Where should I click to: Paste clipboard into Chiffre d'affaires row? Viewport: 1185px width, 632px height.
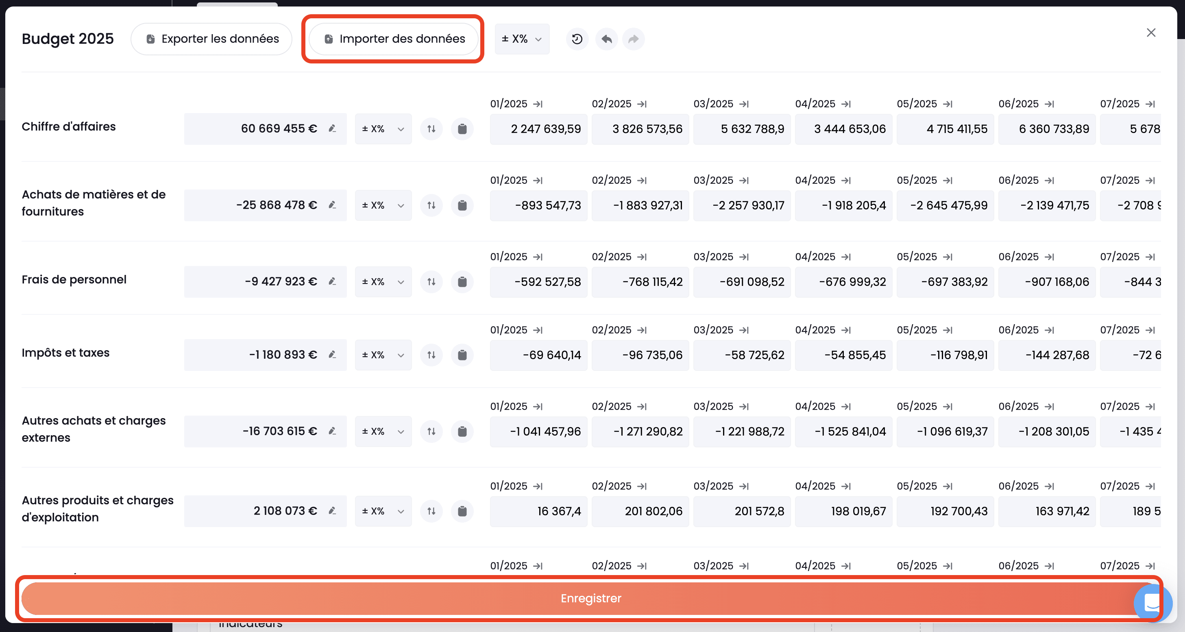click(462, 129)
